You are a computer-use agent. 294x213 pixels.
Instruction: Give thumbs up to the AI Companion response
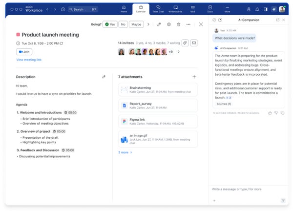coord(270,113)
